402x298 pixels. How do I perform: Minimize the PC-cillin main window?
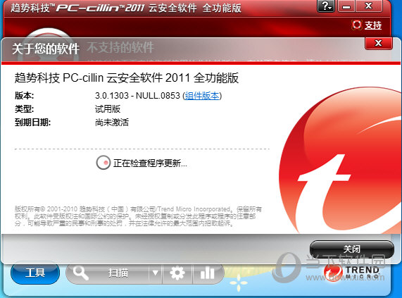(x=346, y=6)
